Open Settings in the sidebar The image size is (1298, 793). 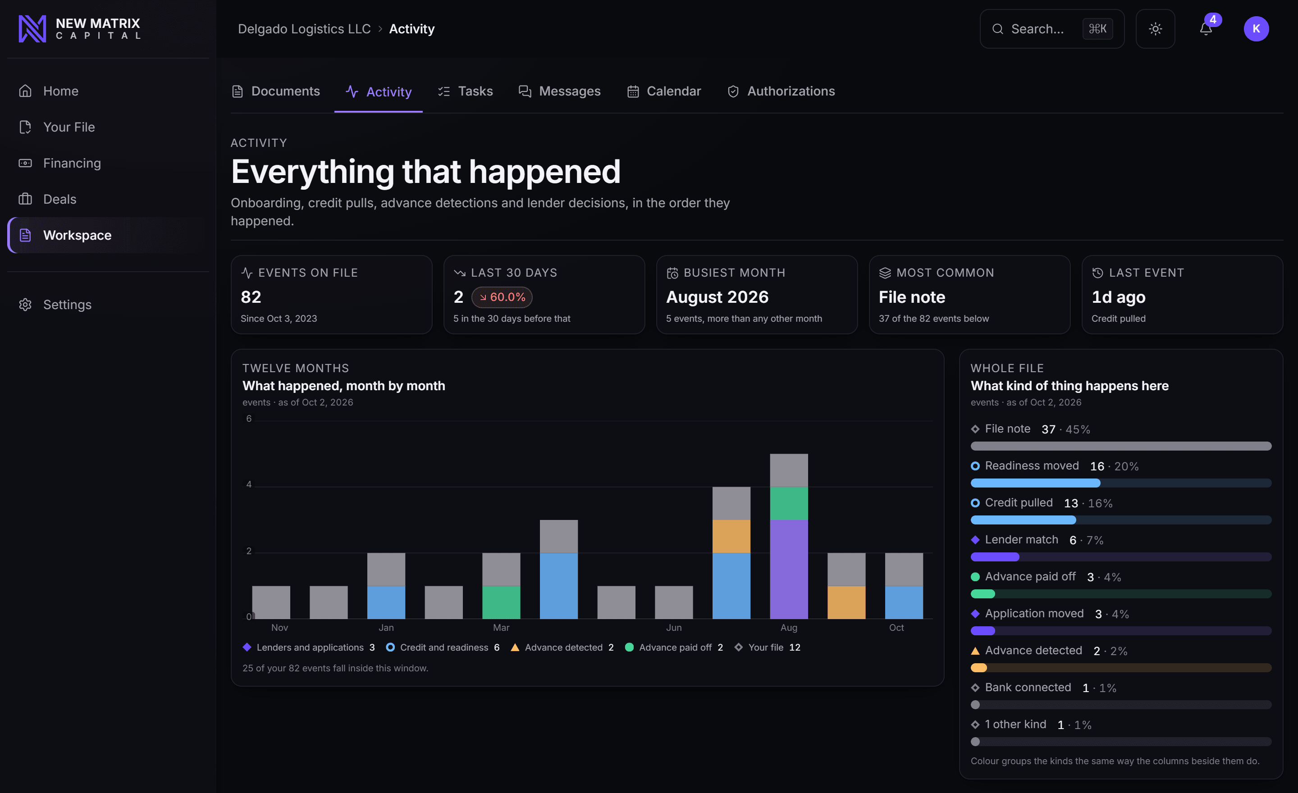[x=108, y=304]
